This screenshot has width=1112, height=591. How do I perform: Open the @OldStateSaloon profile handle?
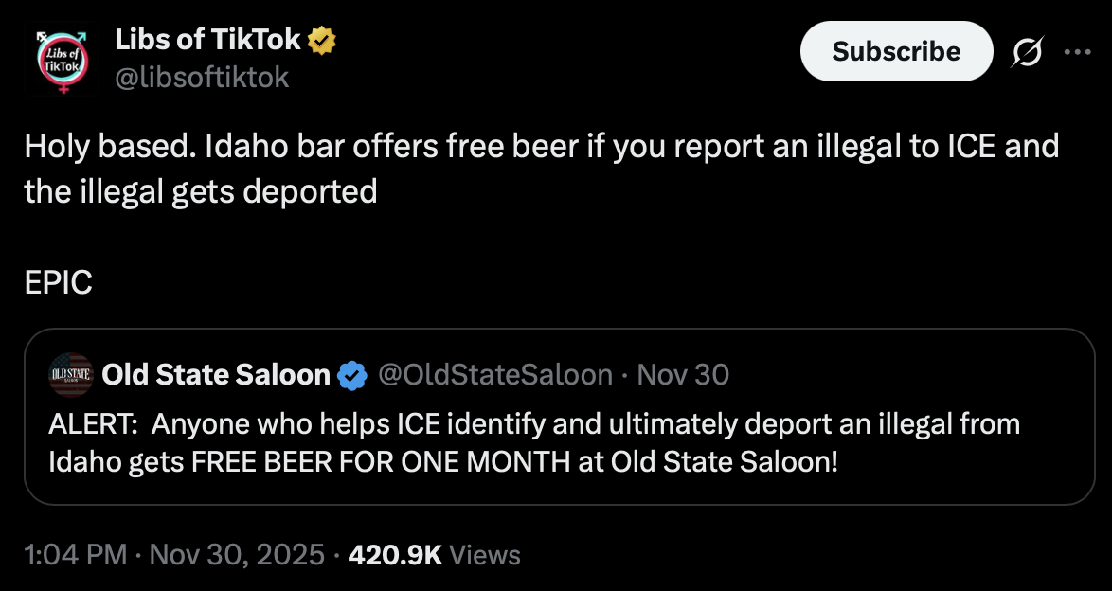tap(493, 374)
